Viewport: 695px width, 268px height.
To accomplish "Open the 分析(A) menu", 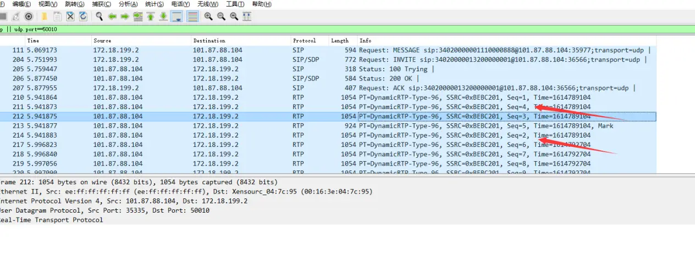I will pyautogui.click(x=129, y=4).
